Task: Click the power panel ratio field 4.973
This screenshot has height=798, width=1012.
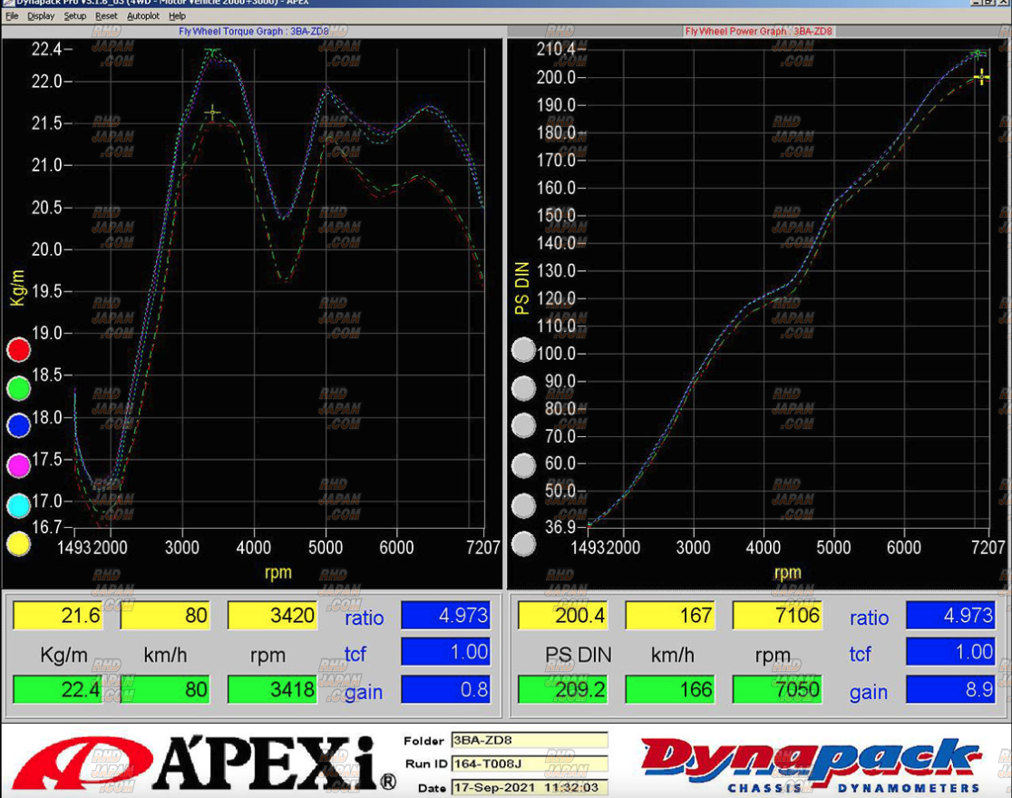Action: pos(950,616)
